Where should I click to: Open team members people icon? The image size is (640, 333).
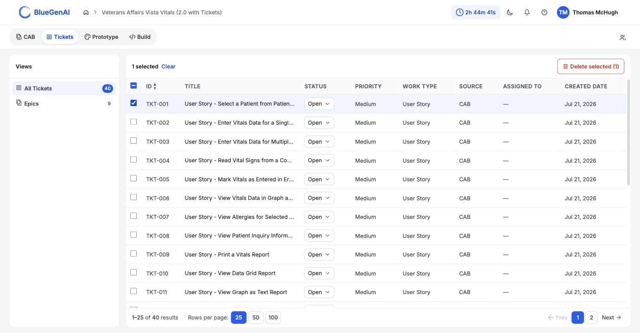click(623, 38)
